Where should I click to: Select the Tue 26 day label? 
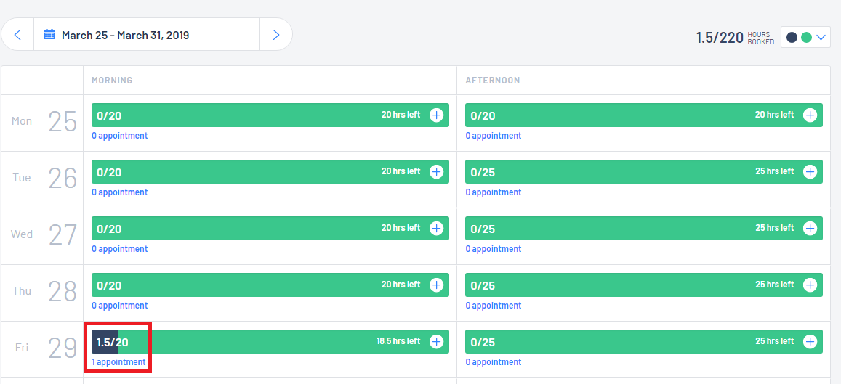click(44, 179)
